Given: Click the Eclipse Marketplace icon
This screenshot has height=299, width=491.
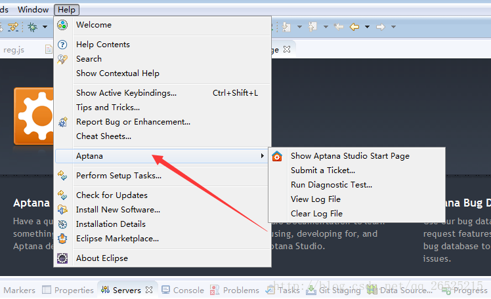Looking at the screenshot, I should (x=62, y=238).
